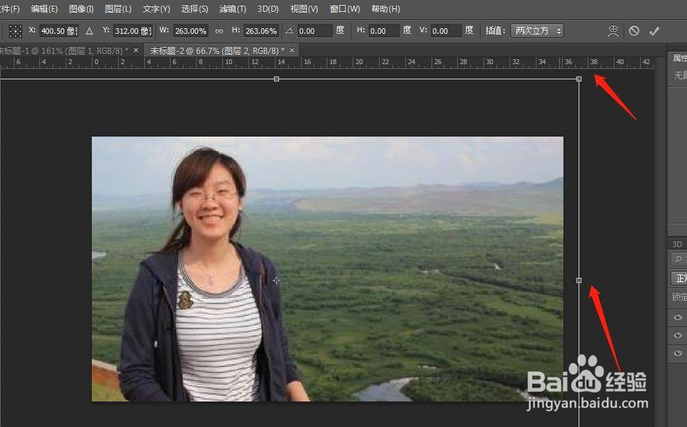The height and width of the screenshot is (427, 687).
Task: Click the top-center transform handle
Action: [x=276, y=79]
